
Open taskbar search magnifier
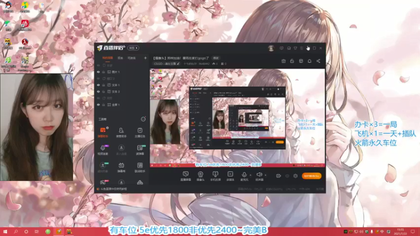tap(16, 231)
